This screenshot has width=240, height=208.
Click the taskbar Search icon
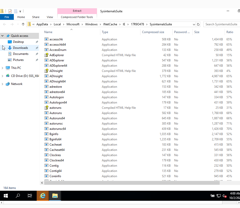pyautogui.click(x=18, y=196)
